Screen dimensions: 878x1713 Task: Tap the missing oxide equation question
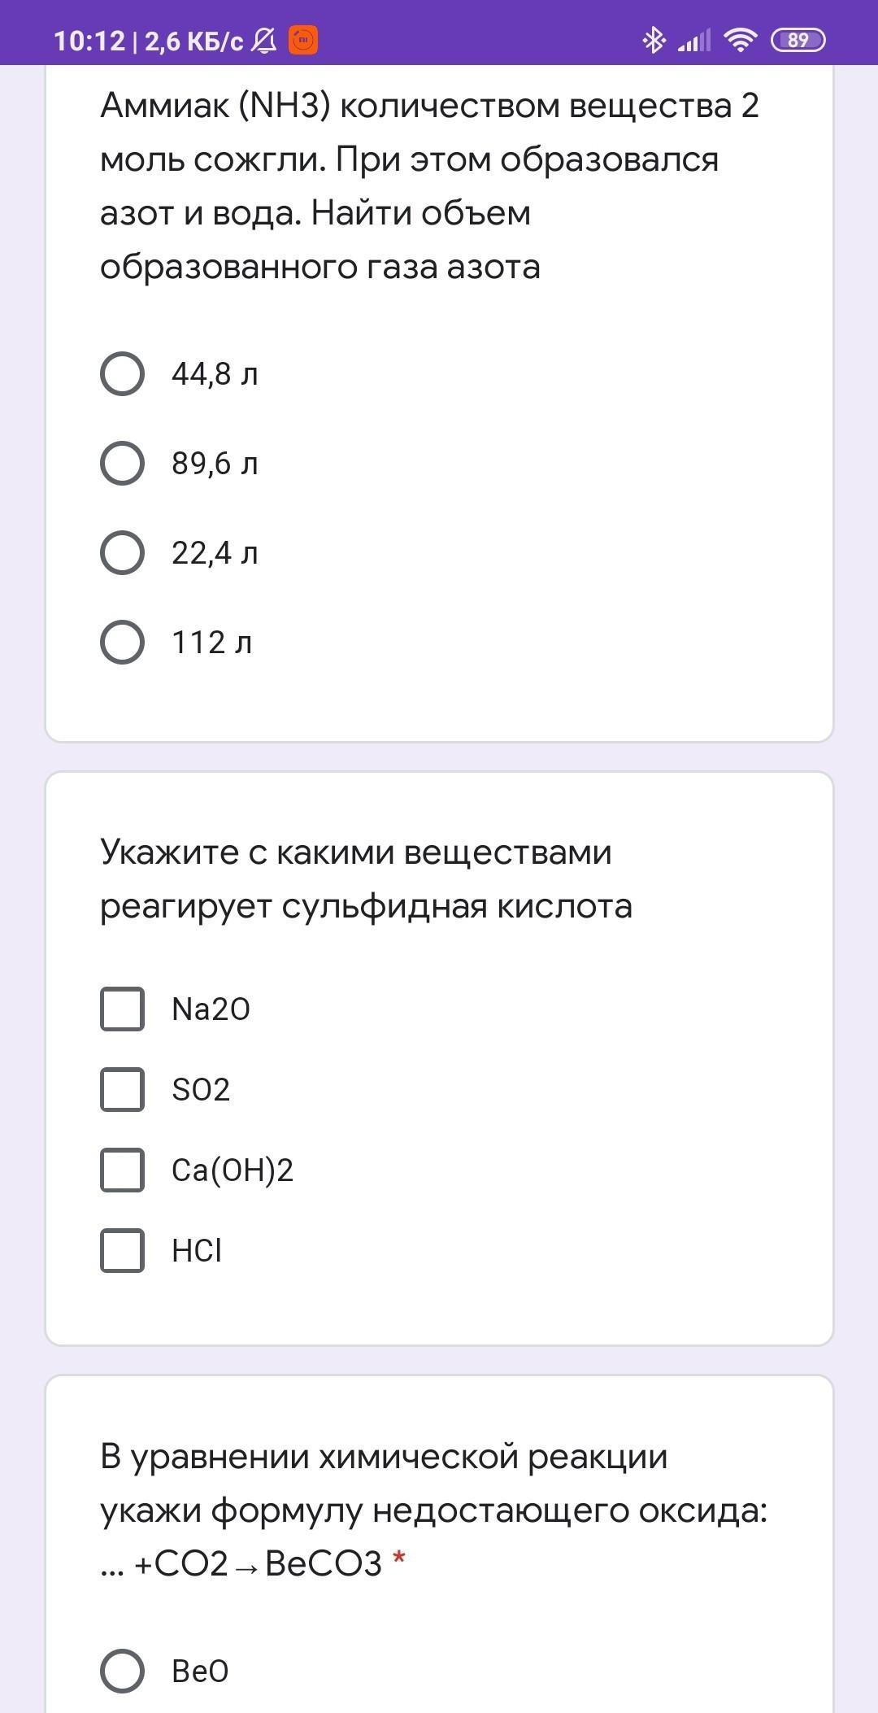[433, 1510]
